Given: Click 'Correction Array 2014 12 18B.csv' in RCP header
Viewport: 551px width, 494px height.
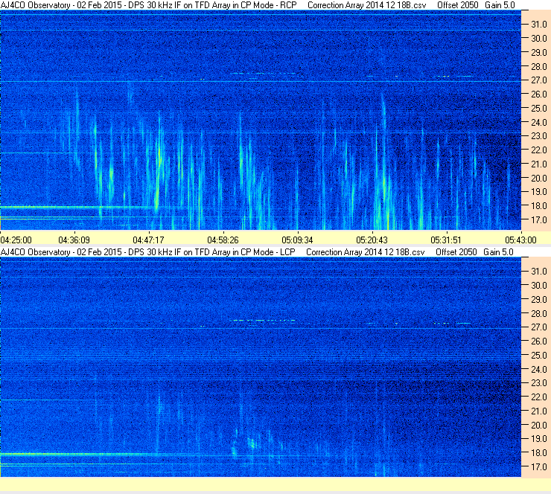Looking at the screenshot, I should coord(367,5).
